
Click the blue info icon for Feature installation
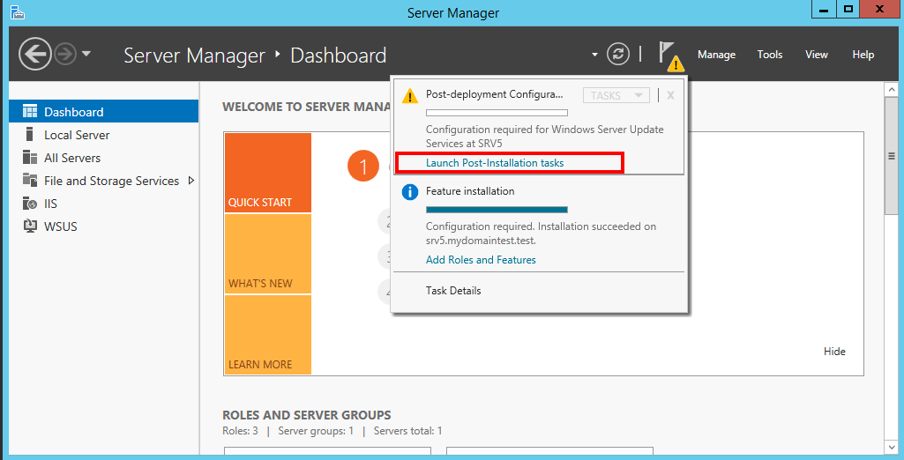[x=409, y=192]
